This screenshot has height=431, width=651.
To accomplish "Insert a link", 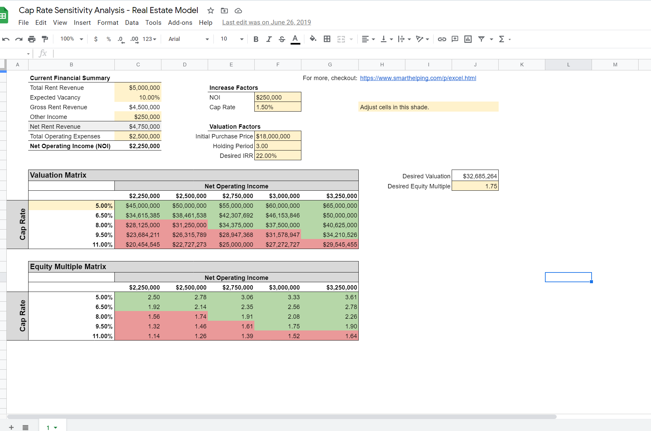I will 442,39.
